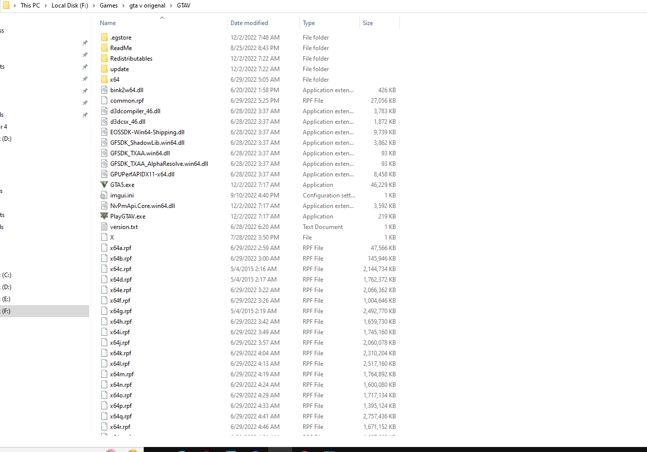This screenshot has height=452, width=647.
Task: Click the GPUPerfAPIDX11-x64.dll icon
Action: coord(104,174)
